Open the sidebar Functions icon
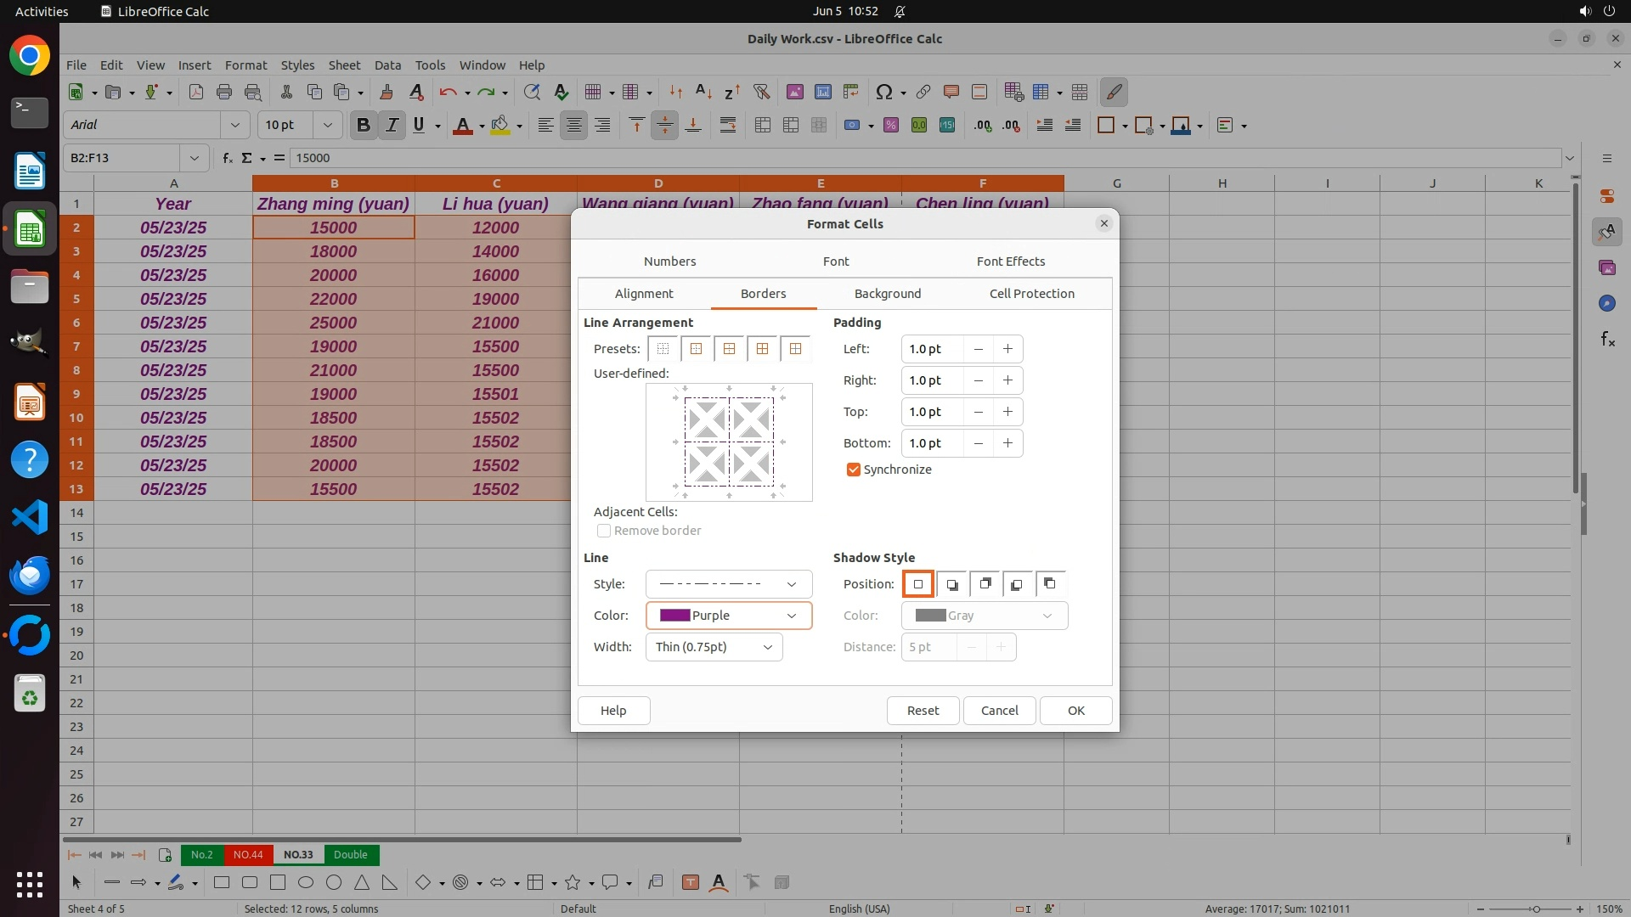The image size is (1631, 917). [1606, 340]
